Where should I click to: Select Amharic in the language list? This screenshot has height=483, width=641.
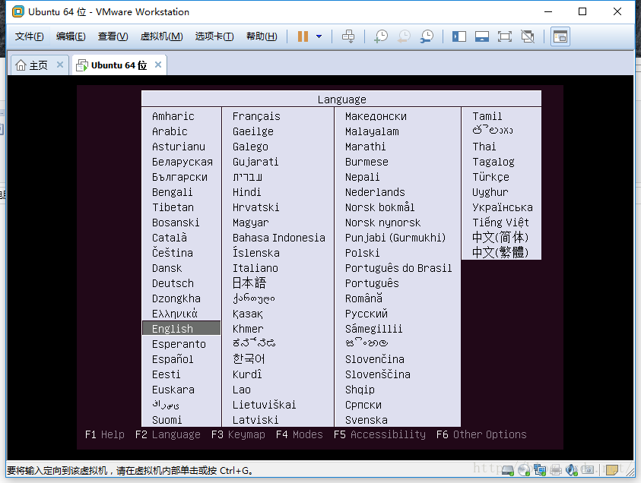pos(173,116)
